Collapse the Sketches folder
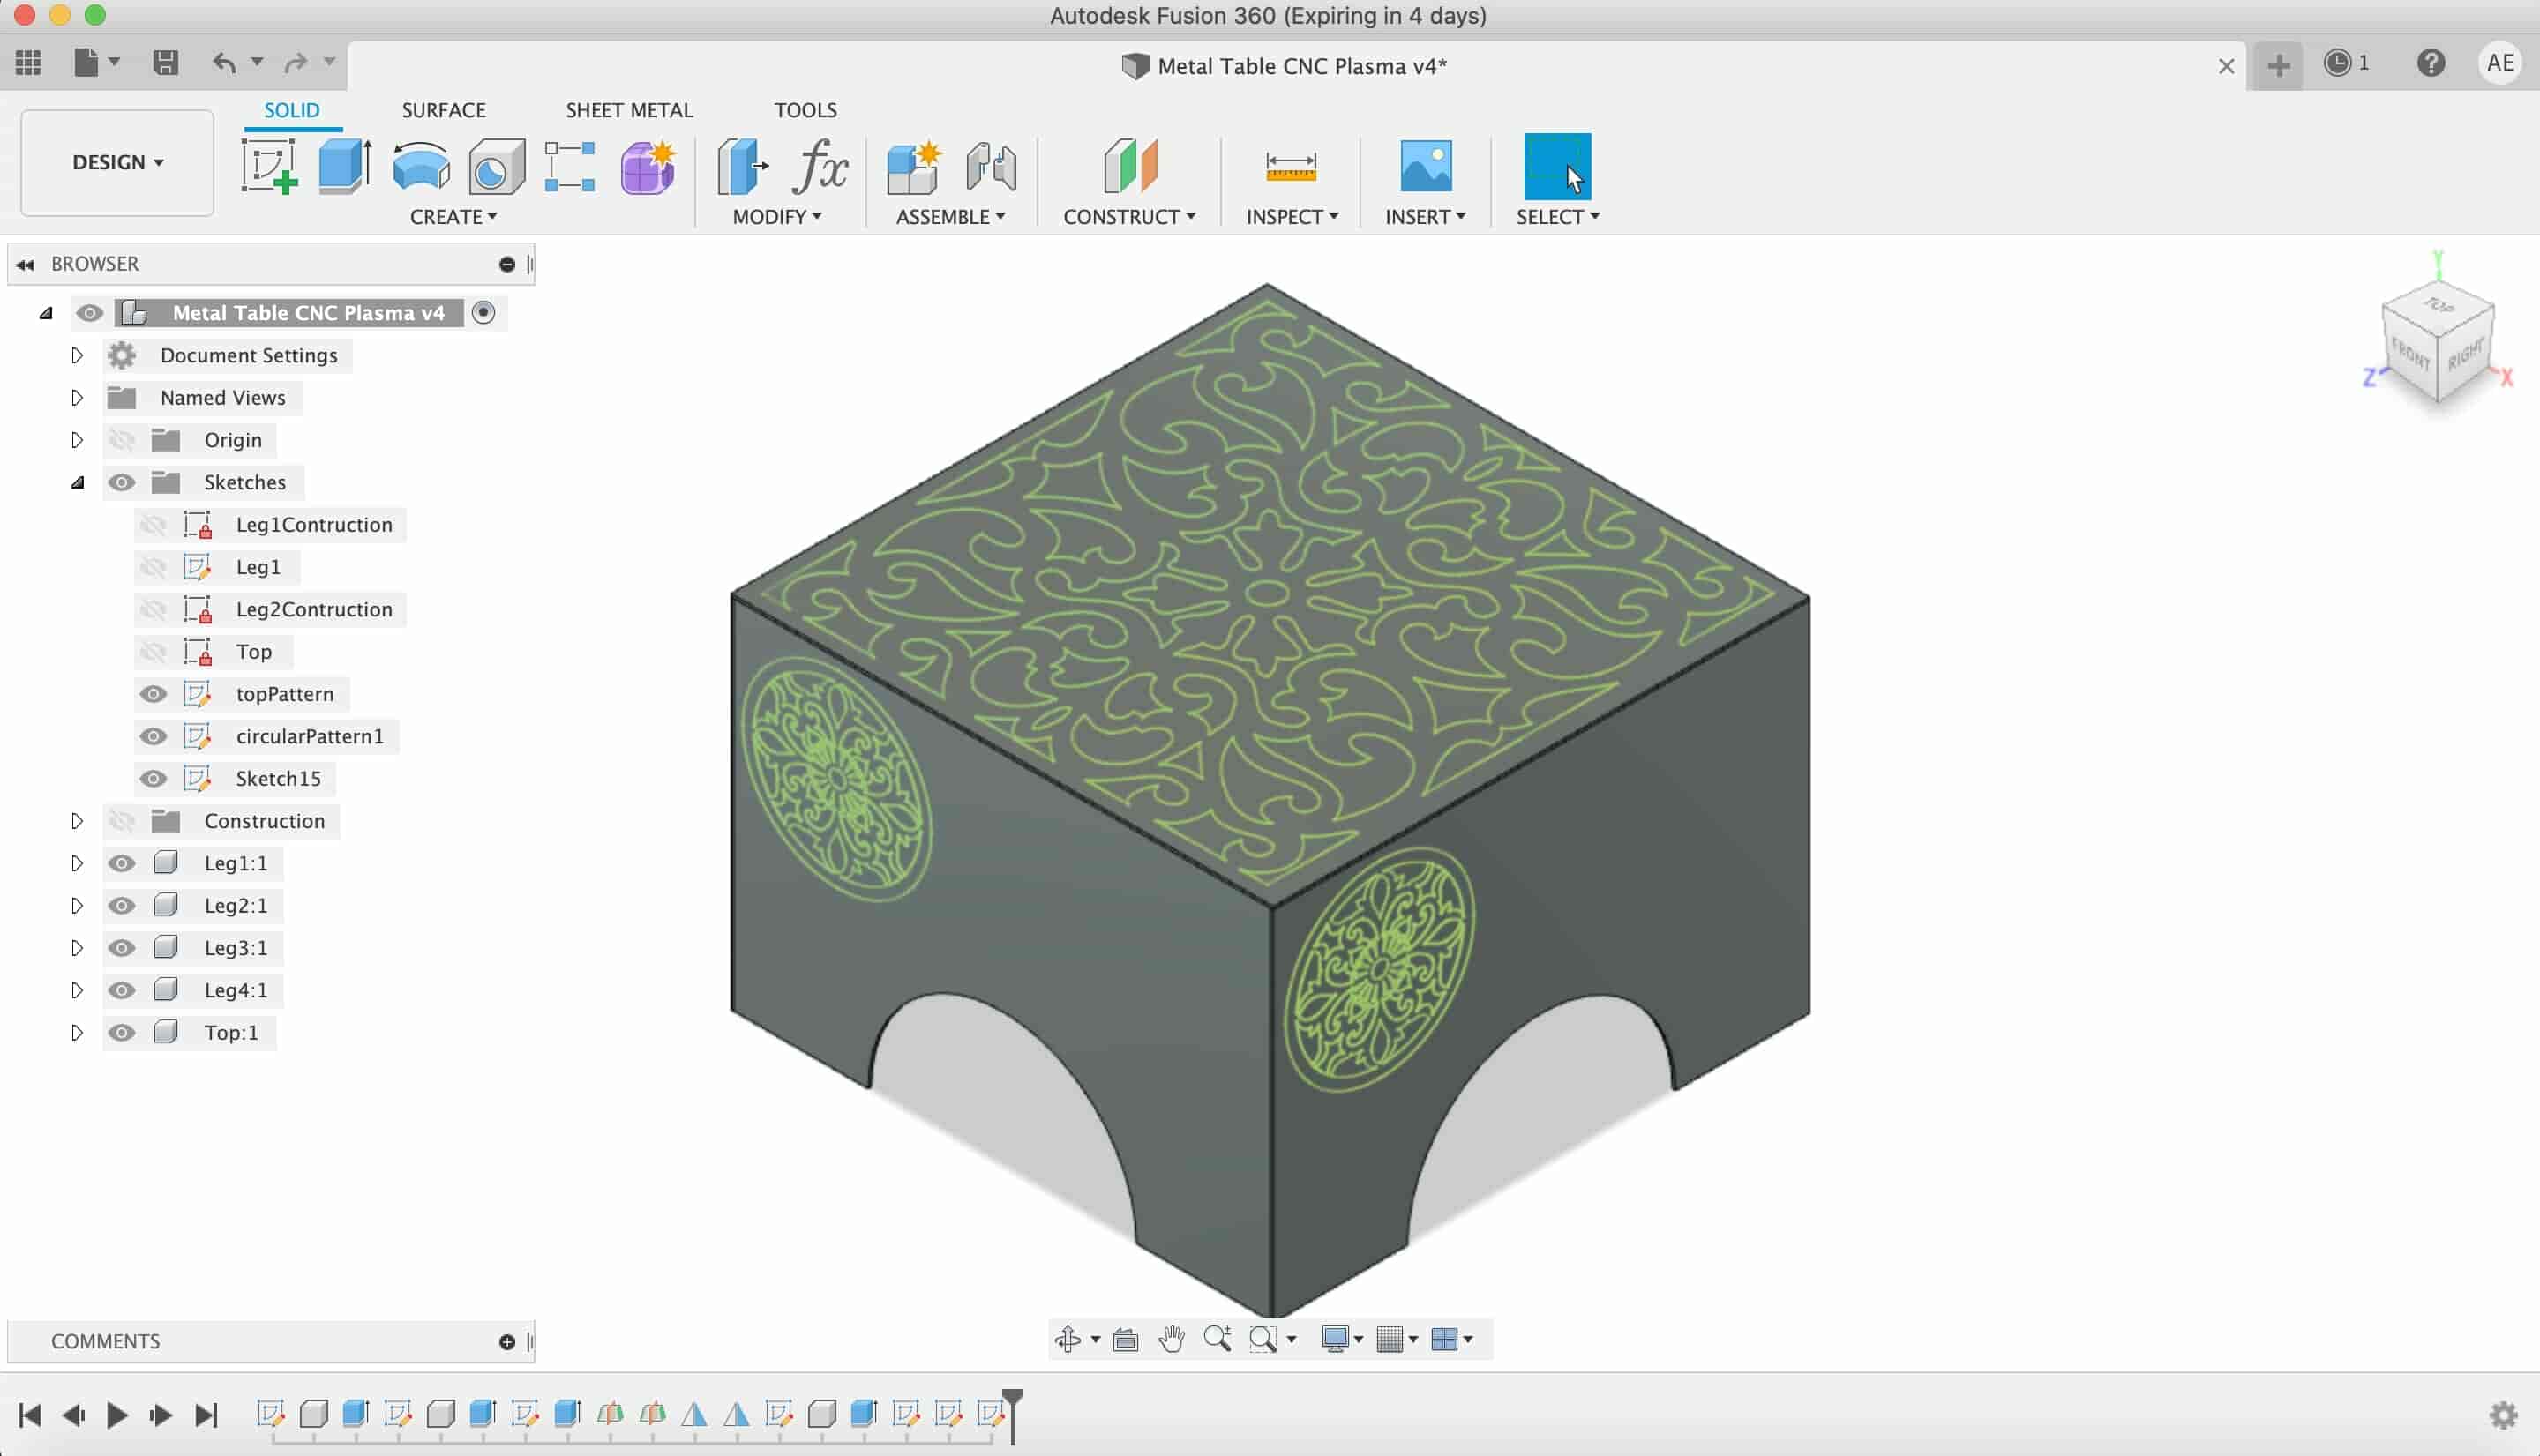This screenshot has width=2540, height=1456. [x=77, y=482]
